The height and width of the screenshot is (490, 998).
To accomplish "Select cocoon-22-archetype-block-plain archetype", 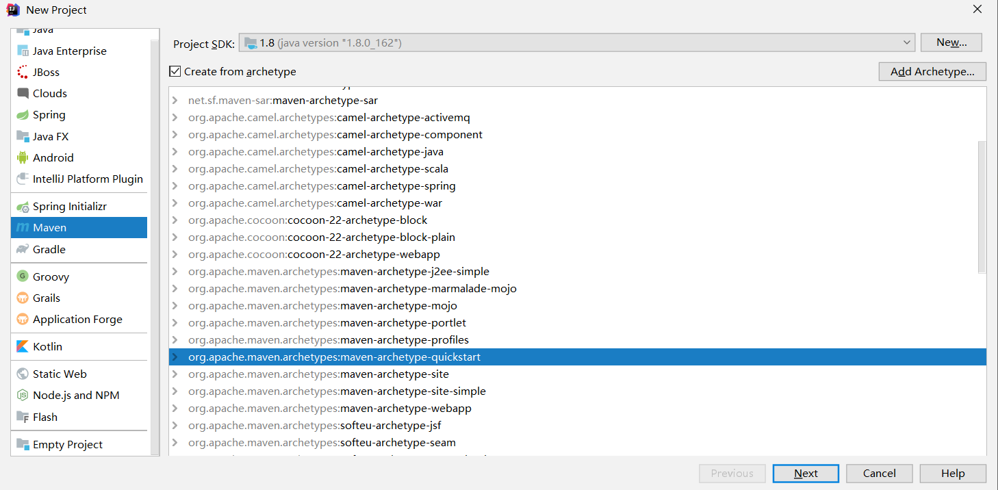I will [x=578, y=237].
